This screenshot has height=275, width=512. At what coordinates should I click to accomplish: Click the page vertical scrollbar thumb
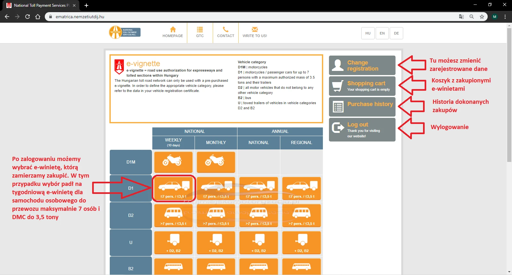point(509,95)
